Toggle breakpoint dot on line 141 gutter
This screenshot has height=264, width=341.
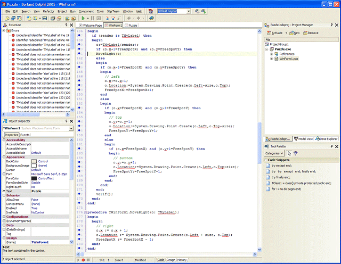coord(79,54)
